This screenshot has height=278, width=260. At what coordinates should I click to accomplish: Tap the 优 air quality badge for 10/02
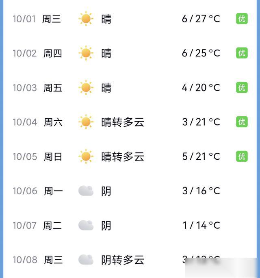(242, 53)
